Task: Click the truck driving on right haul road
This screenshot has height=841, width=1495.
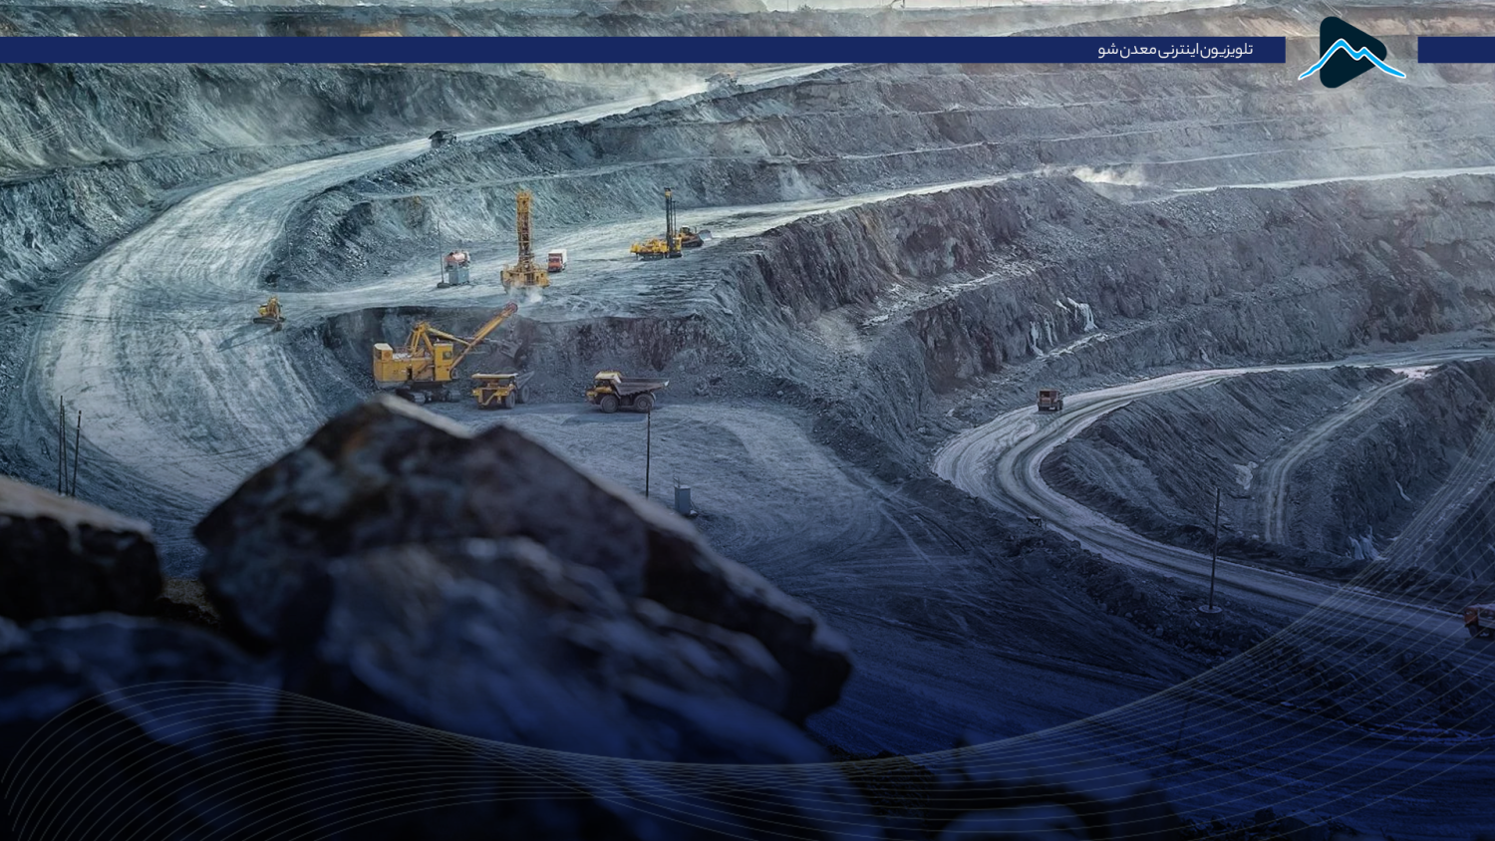Action: coord(1049,401)
